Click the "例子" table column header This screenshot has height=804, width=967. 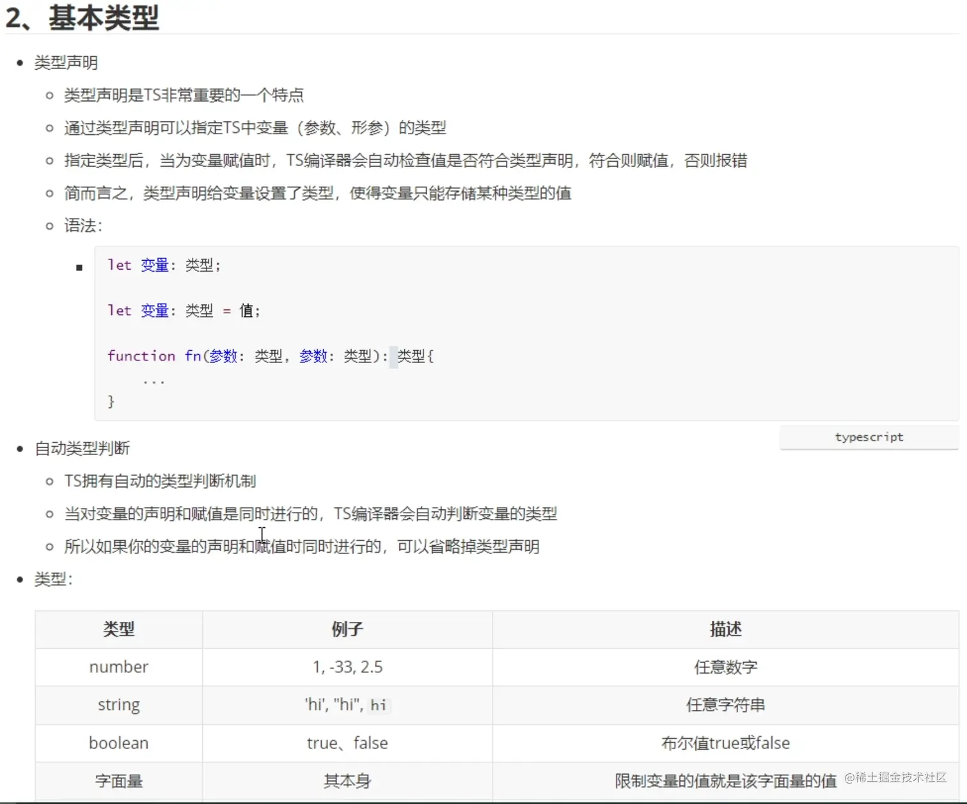coord(347,630)
